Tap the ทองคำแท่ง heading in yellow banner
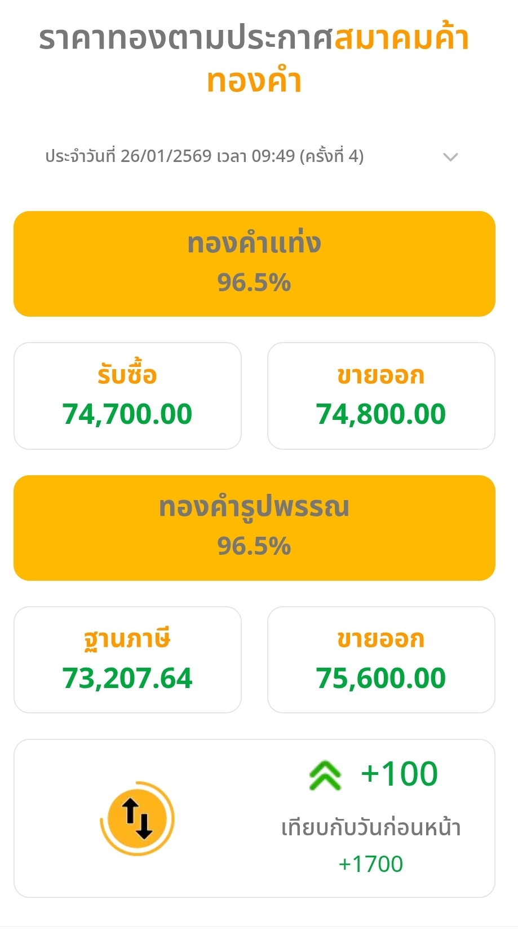 tap(254, 243)
